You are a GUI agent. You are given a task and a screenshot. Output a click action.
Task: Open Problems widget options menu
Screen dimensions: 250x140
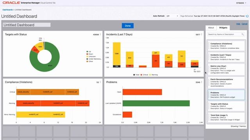pos(202,82)
